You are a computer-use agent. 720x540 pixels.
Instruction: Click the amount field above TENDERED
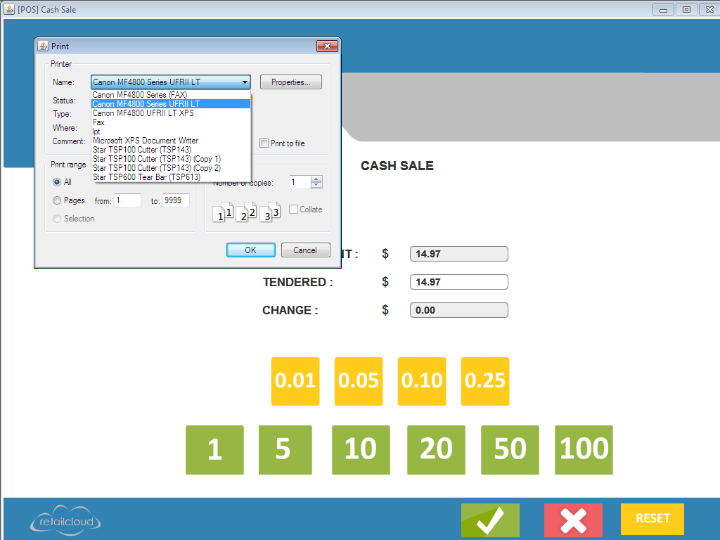[x=458, y=254]
